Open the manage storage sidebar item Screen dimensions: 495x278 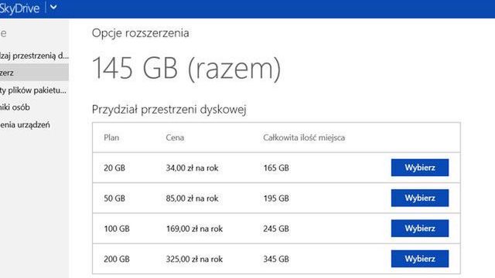tap(34, 56)
